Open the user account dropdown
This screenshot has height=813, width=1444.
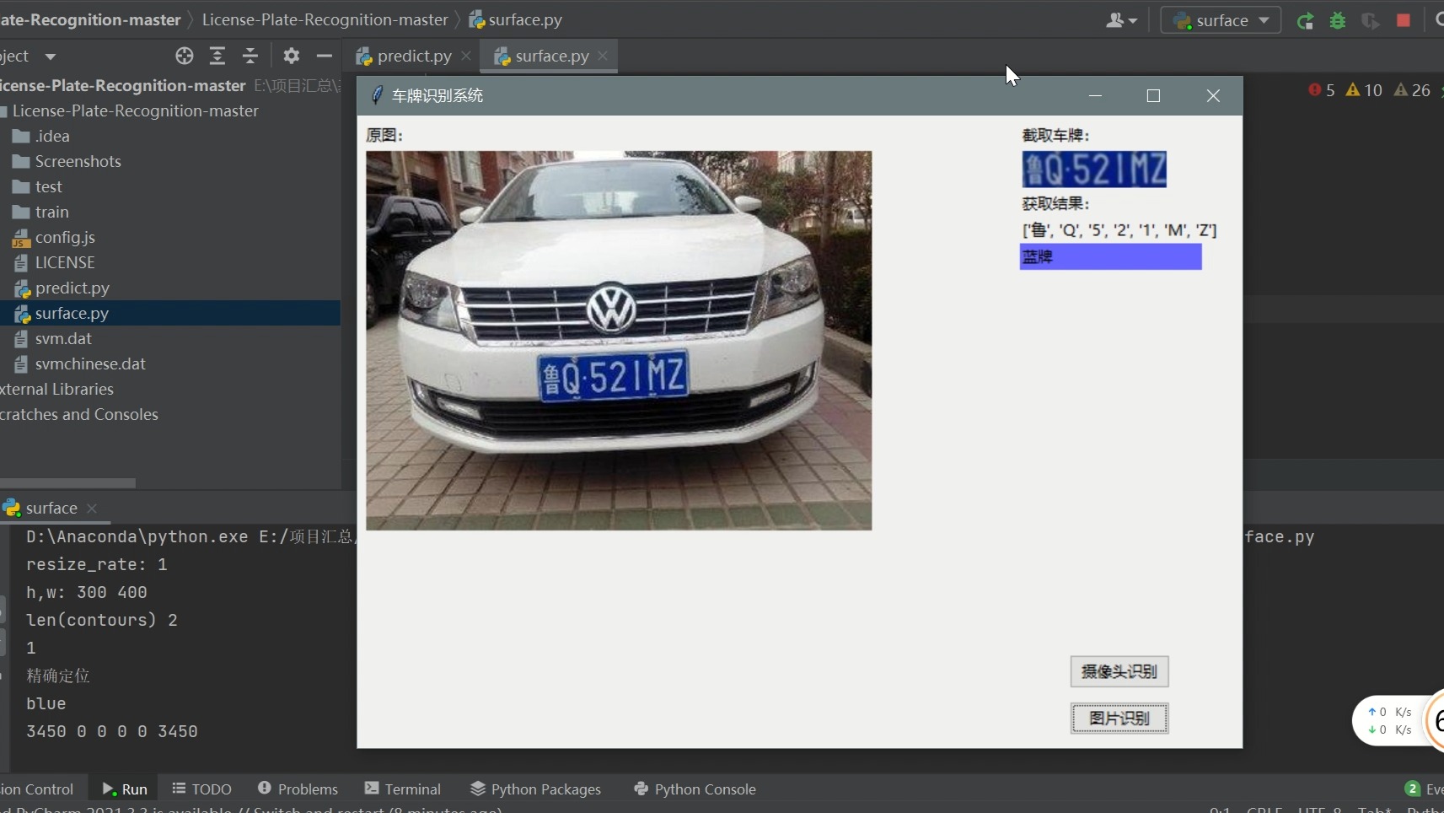tap(1121, 20)
